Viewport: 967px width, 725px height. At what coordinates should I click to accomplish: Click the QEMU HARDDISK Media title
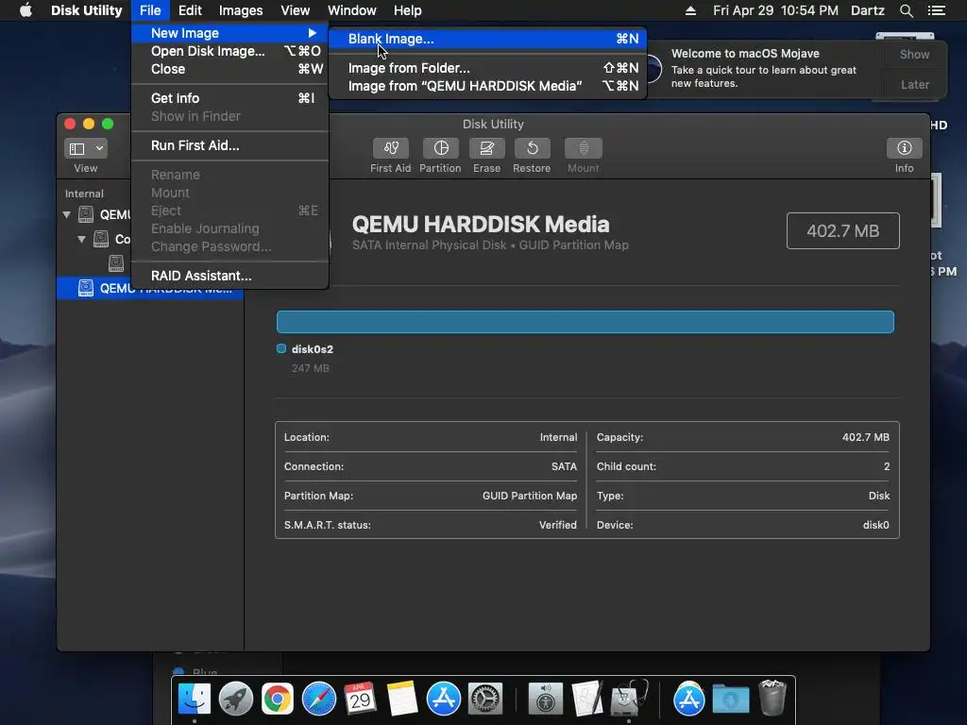click(x=481, y=224)
